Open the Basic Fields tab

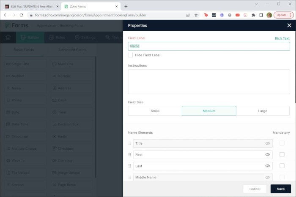click(24, 50)
